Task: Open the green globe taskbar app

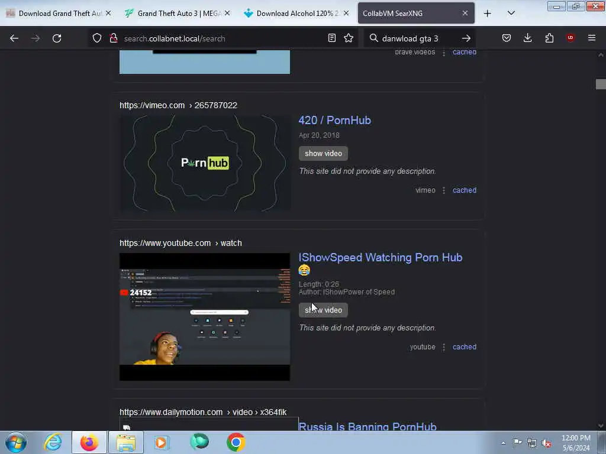Action: (x=199, y=442)
